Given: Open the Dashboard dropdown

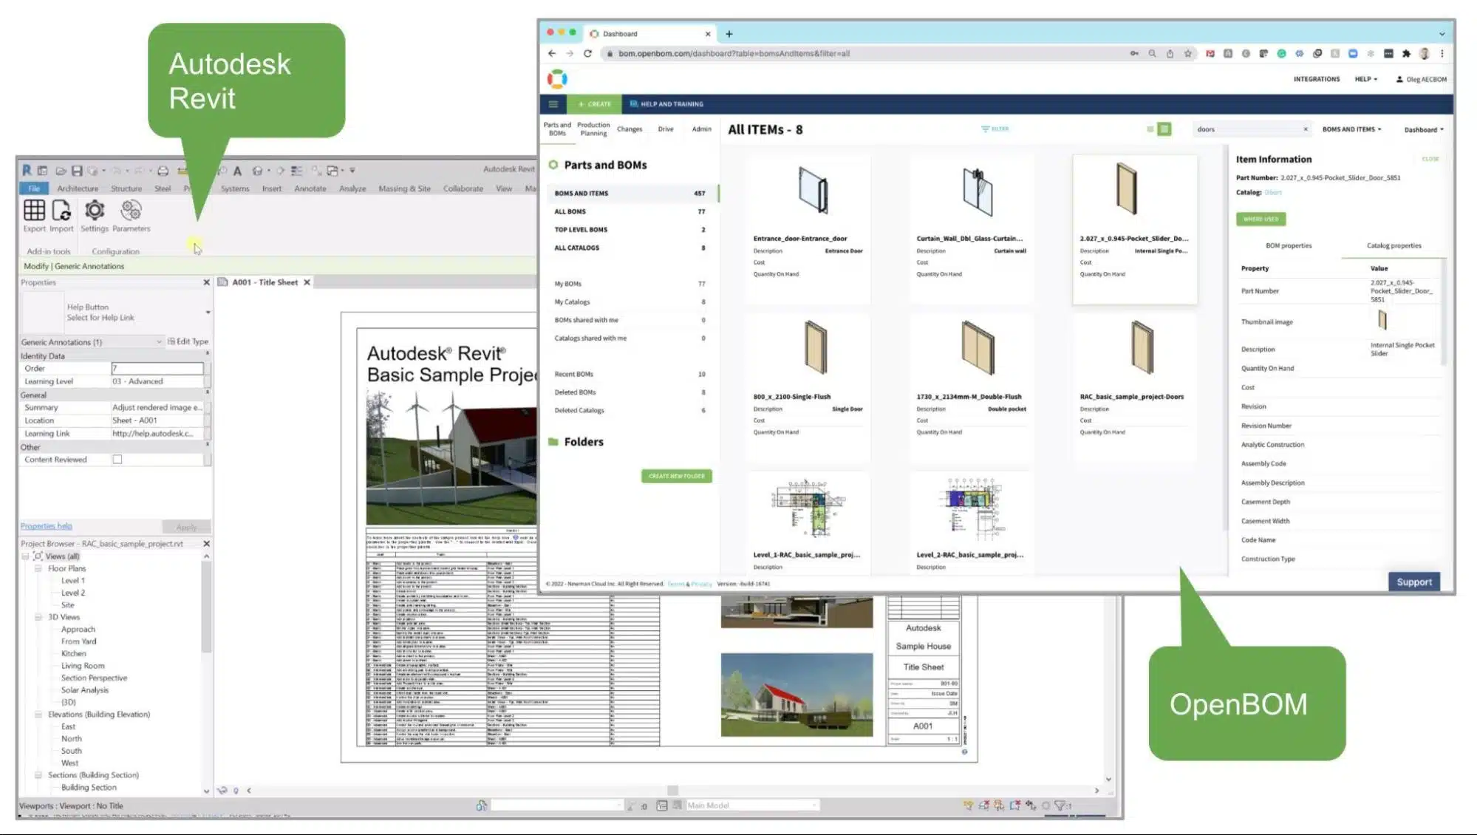Looking at the screenshot, I should [1424, 130].
